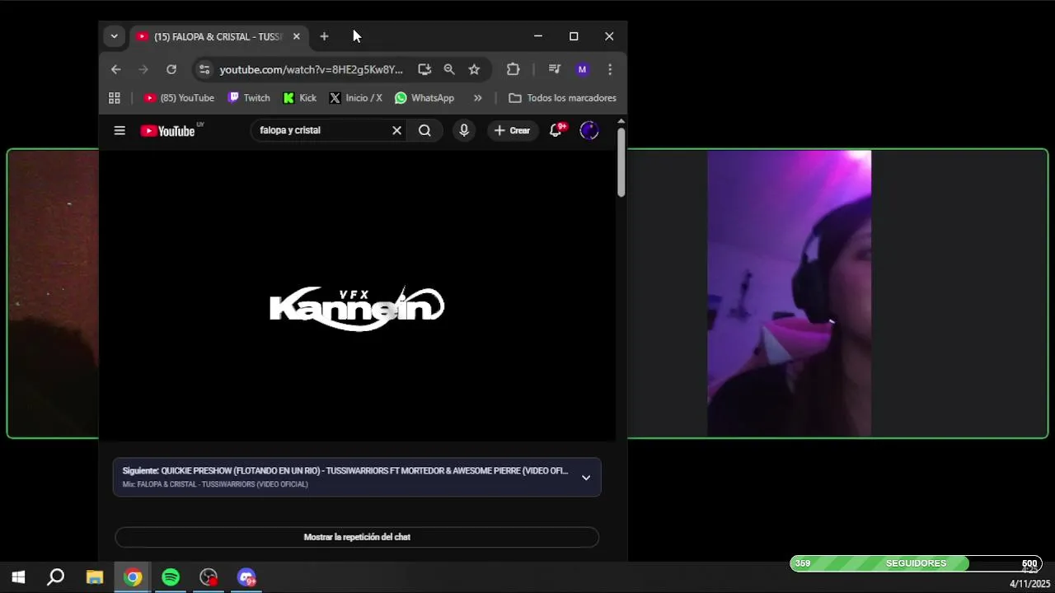This screenshot has width=1055, height=593.
Task: Click the SEGUIDORES progress bar
Action: (916, 563)
